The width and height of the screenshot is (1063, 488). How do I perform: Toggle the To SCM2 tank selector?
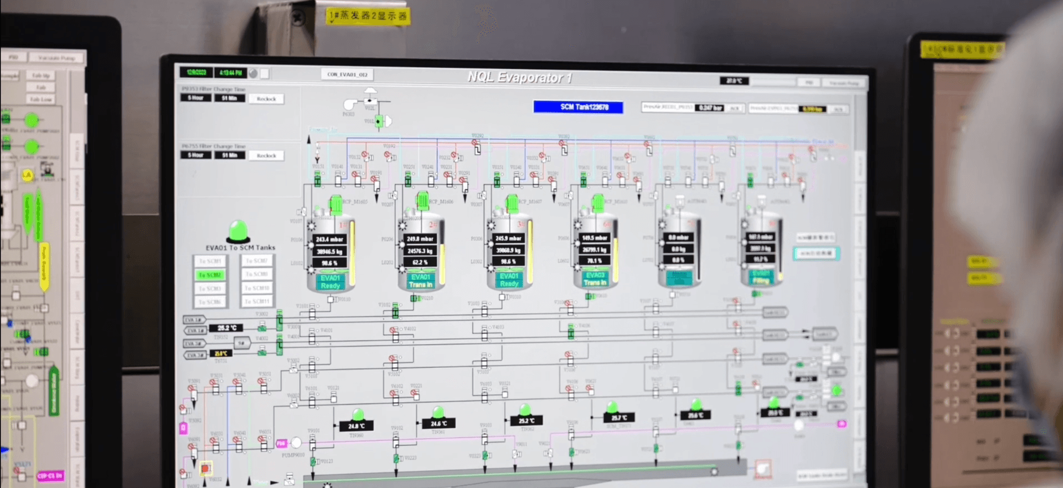210,275
